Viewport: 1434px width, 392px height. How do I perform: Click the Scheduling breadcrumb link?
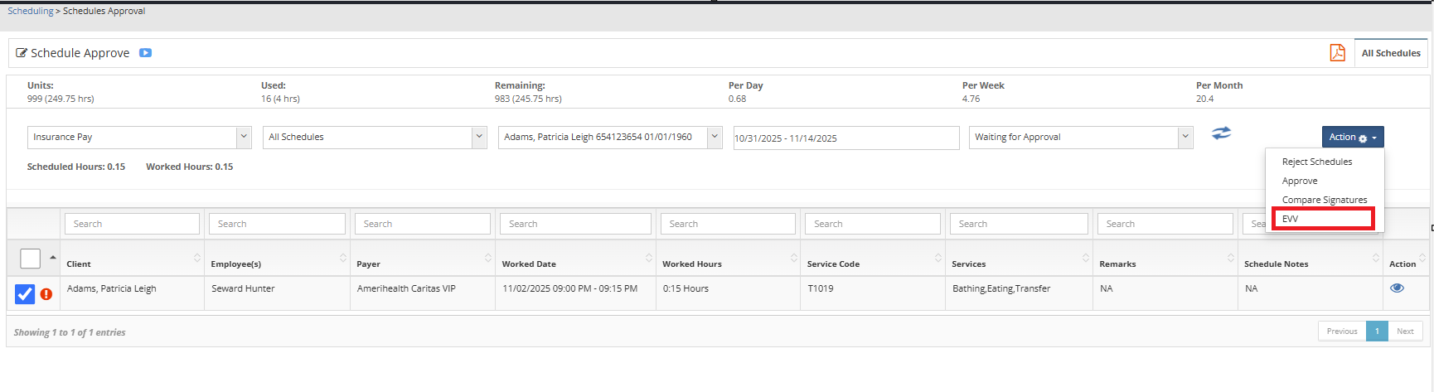pyautogui.click(x=30, y=11)
